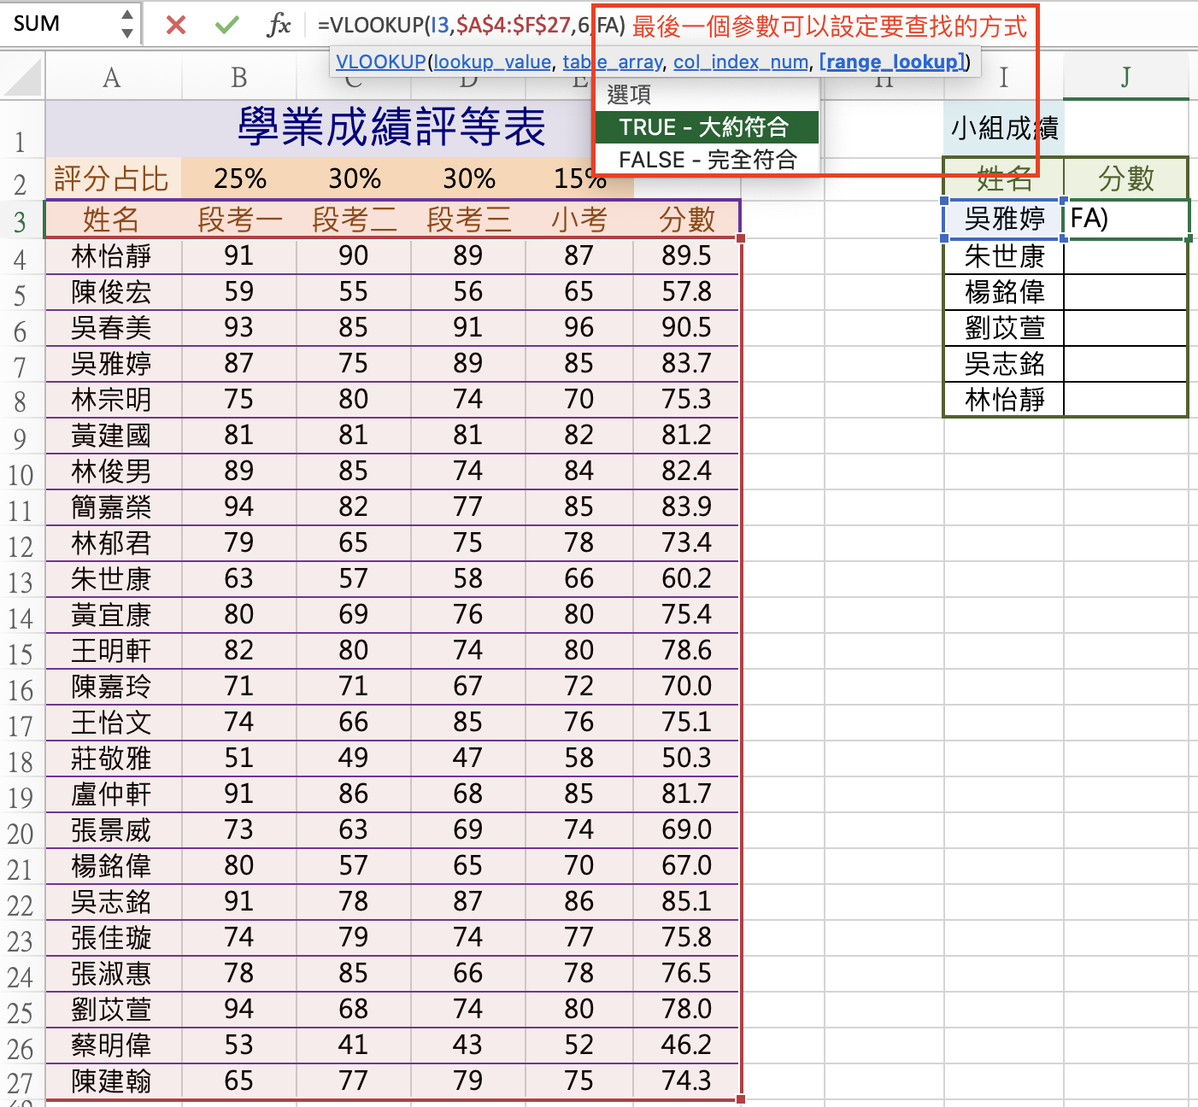This screenshot has width=1198, height=1107.
Task: Select the score cell 82.4
Action: (686, 471)
